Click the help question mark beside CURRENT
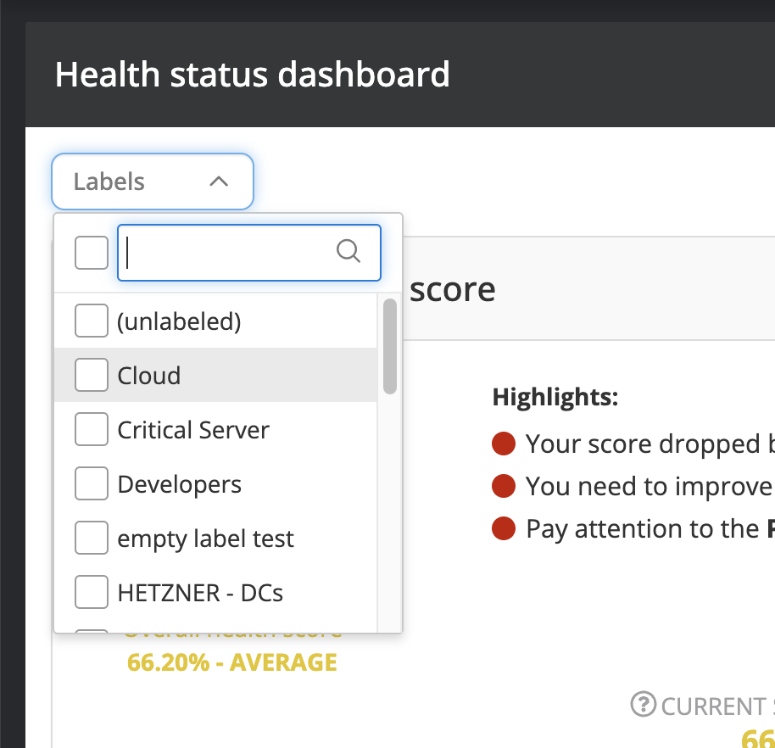The width and height of the screenshot is (775, 748). click(x=644, y=704)
